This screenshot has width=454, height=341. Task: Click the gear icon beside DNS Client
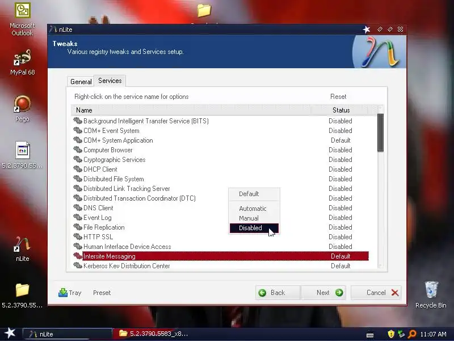(78, 207)
